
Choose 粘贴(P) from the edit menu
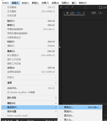pos(30,42)
